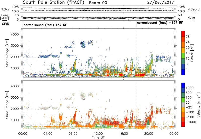This screenshot has height=139, width=201.
Task: Click the left "10^5" noise axis label
Action: (15, 7)
